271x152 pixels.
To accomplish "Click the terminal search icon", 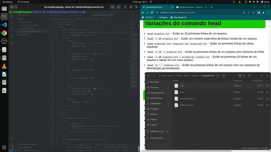I will 113,7.
